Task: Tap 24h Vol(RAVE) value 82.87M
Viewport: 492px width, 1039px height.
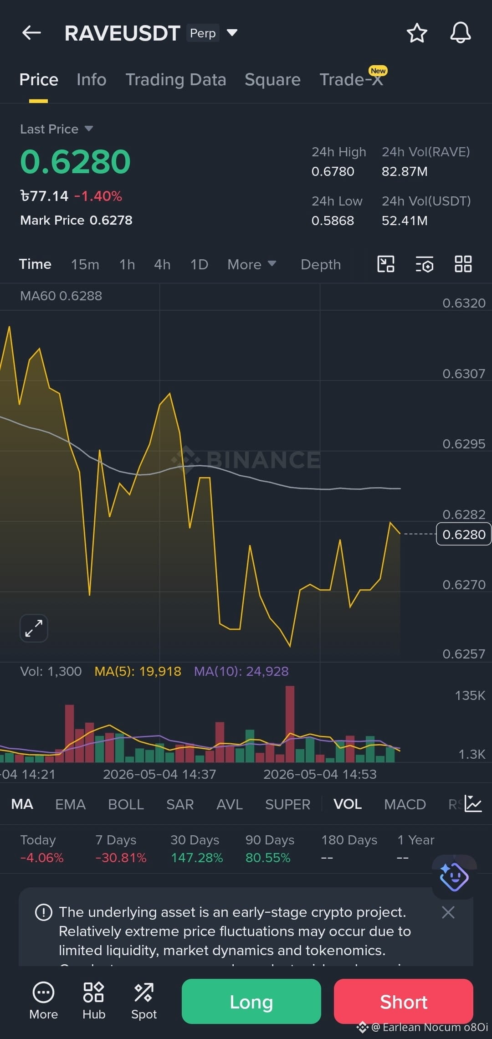Action: point(405,171)
